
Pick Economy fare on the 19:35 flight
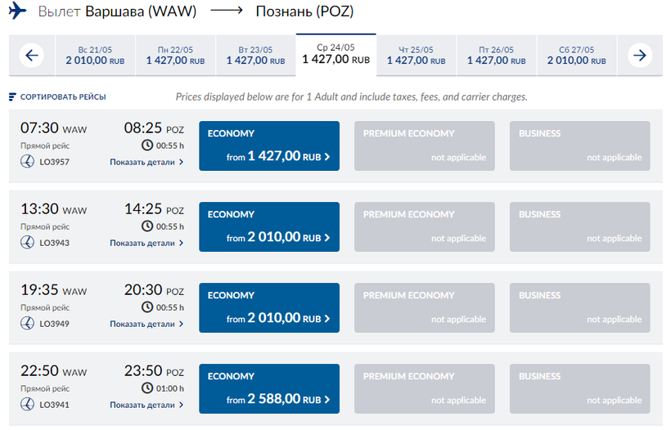(x=269, y=307)
